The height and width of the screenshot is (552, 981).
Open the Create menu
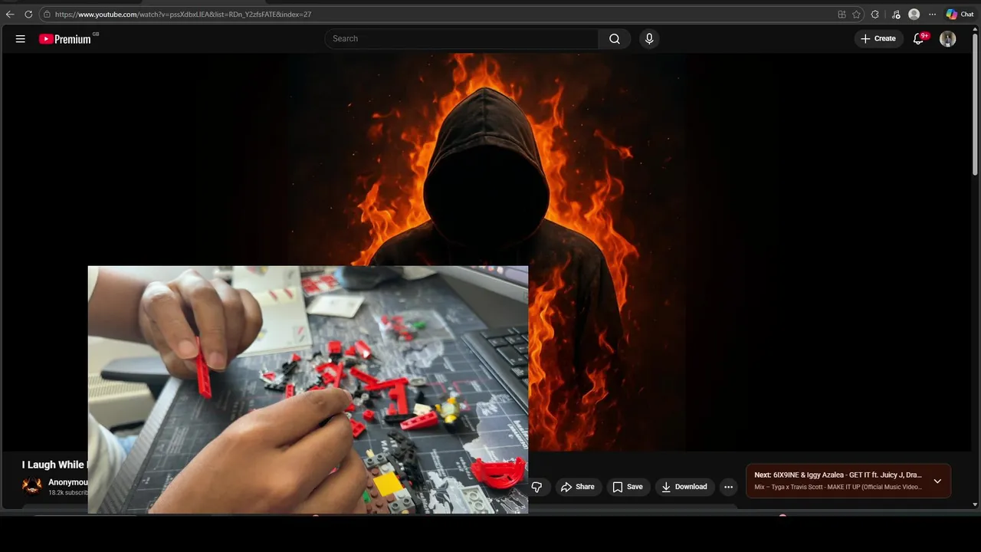pyautogui.click(x=878, y=38)
